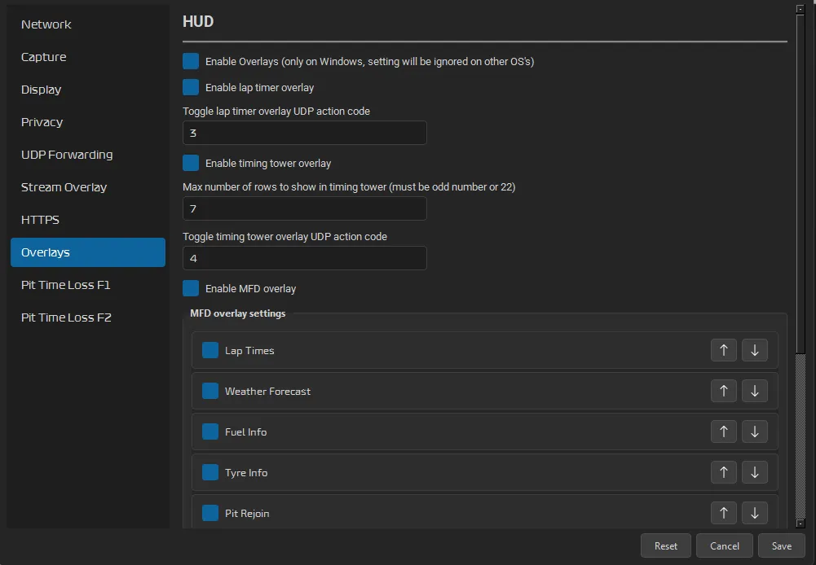Shift Tyre Info up one position

[x=723, y=472]
